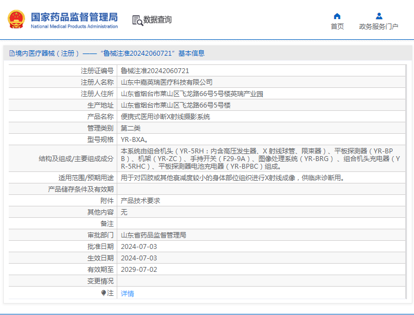Click 产品技术要求 attachment value
This screenshot has width=414, height=315.
coord(141,201)
